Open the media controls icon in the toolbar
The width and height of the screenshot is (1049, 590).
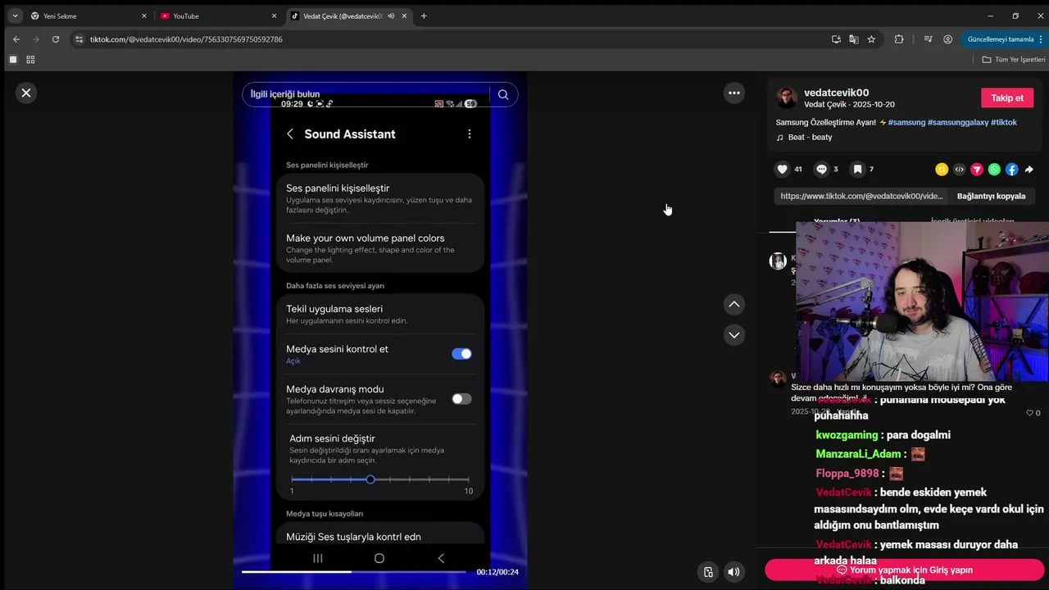click(x=928, y=39)
